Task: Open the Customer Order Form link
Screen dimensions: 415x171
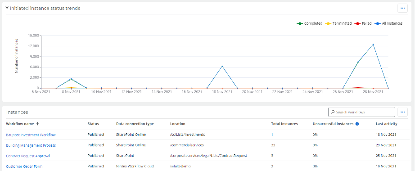Action: 24,166
